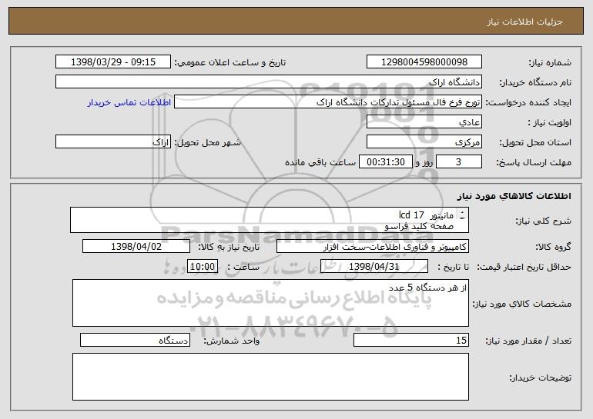Click header title جزئیات اطلاعات نیاز
The width and height of the screenshot is (593, 419).
[524, 22]
